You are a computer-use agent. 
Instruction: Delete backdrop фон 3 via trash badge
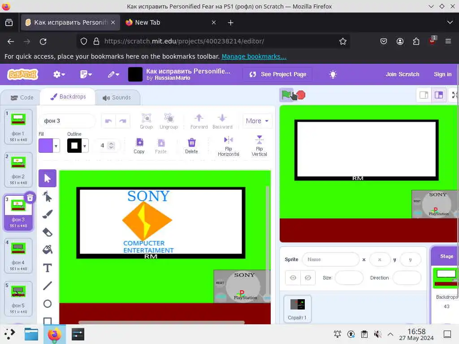30,198
